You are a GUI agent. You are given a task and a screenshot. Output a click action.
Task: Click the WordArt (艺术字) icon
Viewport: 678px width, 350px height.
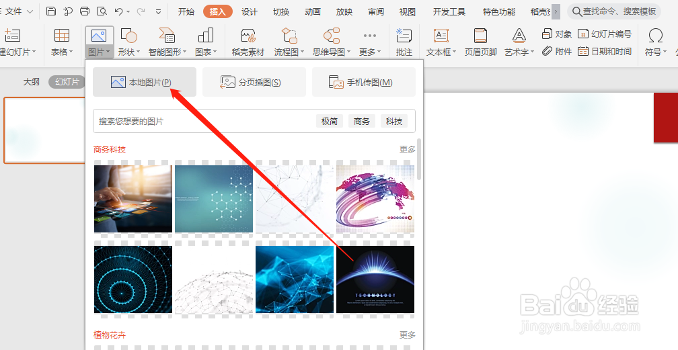click(519, 36)
